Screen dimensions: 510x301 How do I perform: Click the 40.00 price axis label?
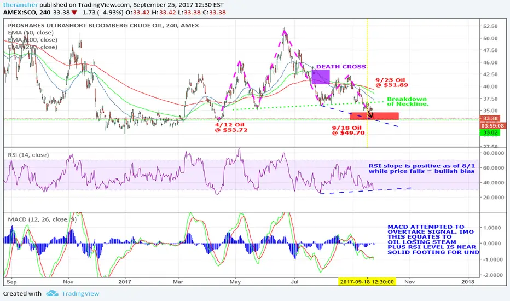tap(490, 86)
